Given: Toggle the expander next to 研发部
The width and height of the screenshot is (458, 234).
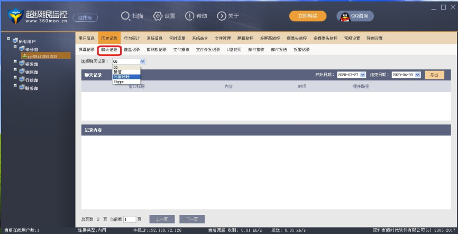Looking at the screenshot, I should (15, 61).
